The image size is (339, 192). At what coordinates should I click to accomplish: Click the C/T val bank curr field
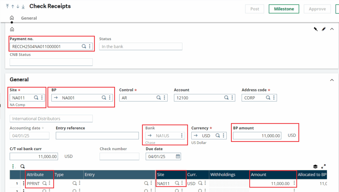(34, 156)
